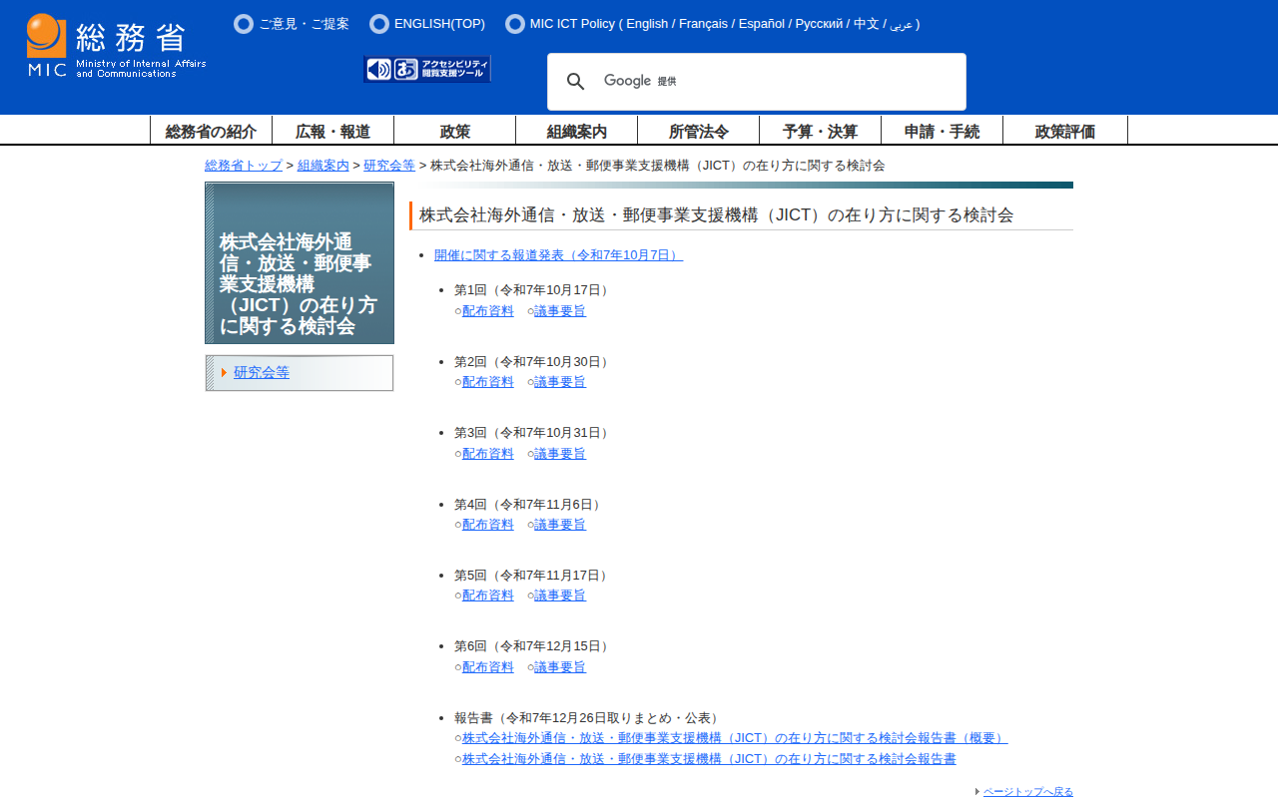Click the ENGLISH(TOP) circle icon
Image resolution: width=1278 pixels, height=798 pixels.
379,24
